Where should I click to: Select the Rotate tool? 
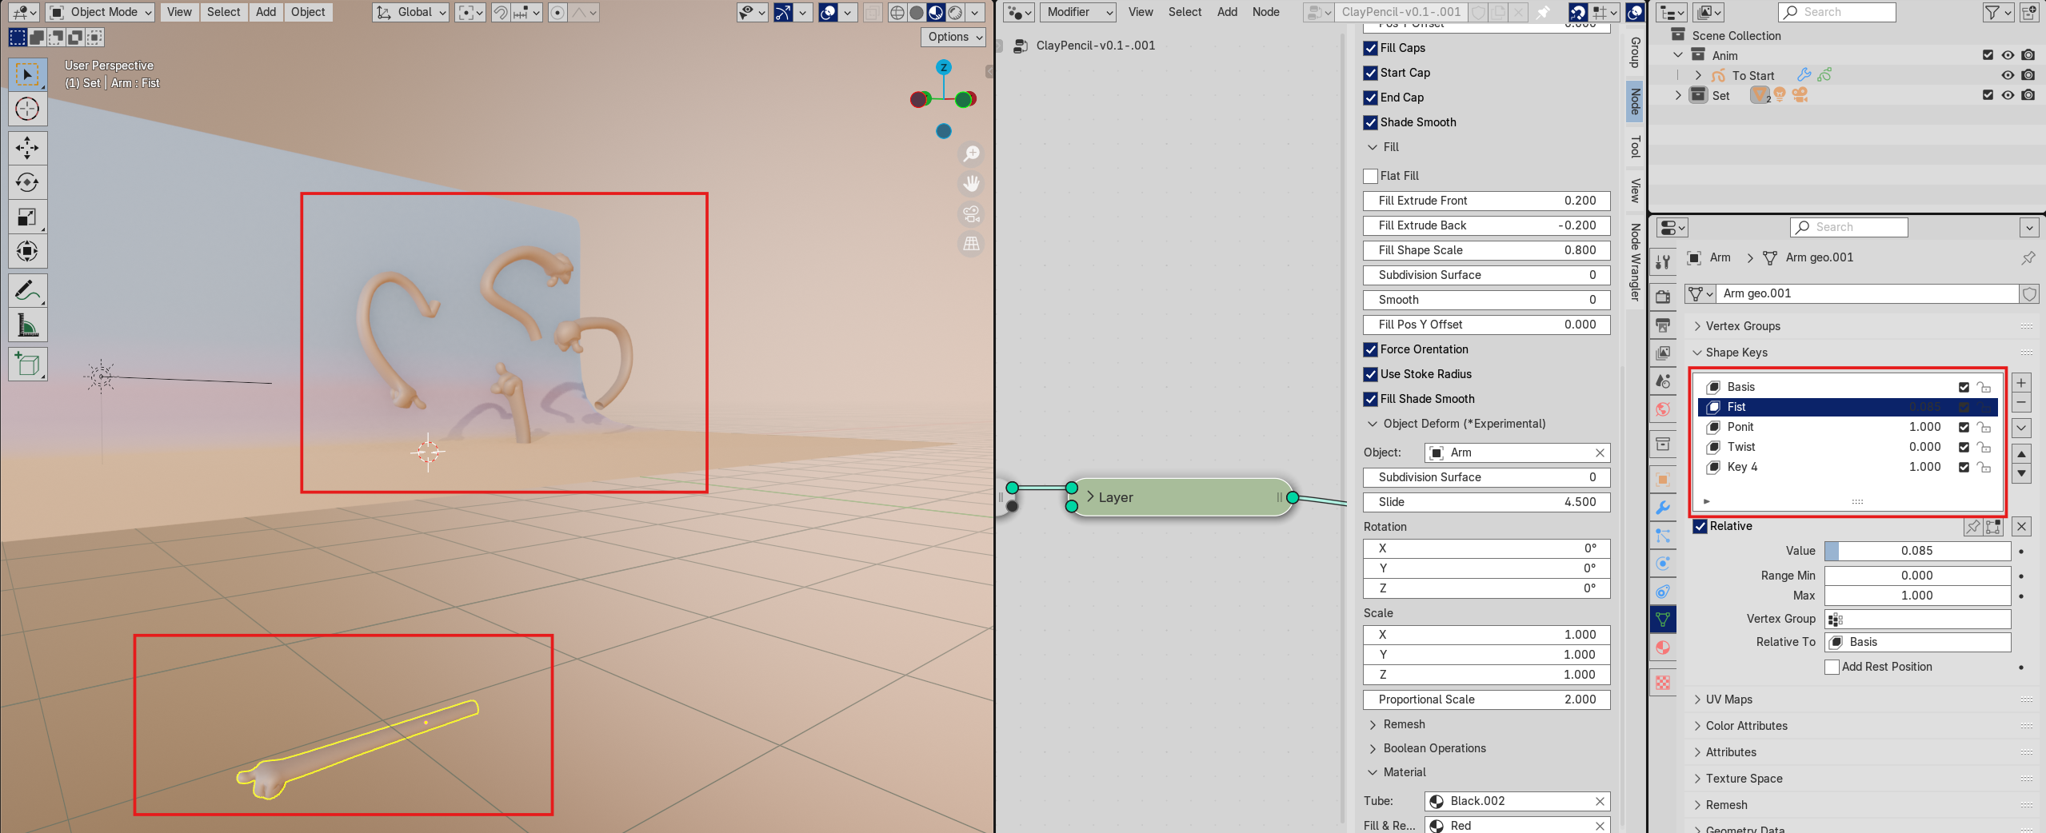27,182
